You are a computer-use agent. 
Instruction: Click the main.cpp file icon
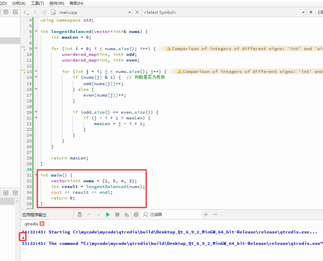pos(53,12)
